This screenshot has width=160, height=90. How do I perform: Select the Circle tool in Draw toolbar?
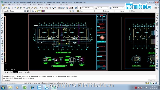[2, 31]
